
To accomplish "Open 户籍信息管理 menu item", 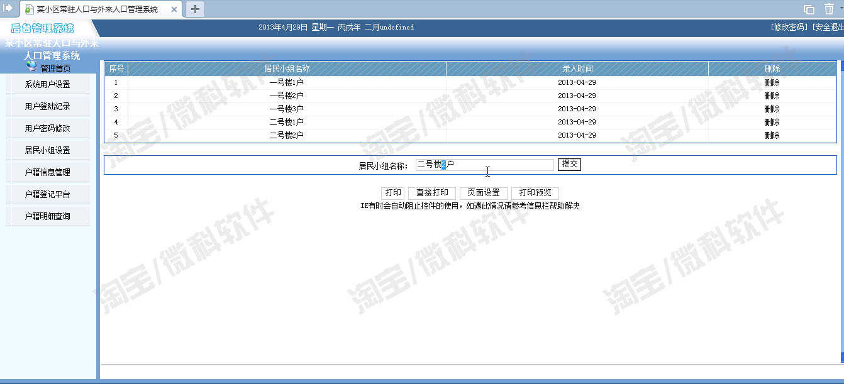I will point(48,172).
